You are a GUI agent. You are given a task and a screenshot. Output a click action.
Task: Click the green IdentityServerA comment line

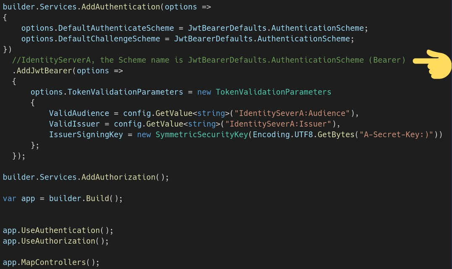(209, 60)
